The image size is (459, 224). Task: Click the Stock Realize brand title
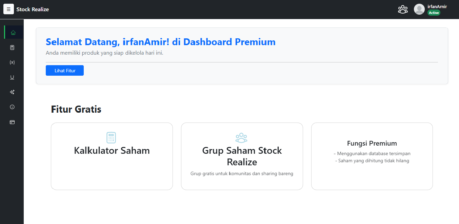click(33, 10)
